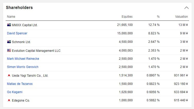The width and height of the screenshot is (194, 109).
Task: Select valuation 633 694 ¥
Action: click(x=181, y=92)
